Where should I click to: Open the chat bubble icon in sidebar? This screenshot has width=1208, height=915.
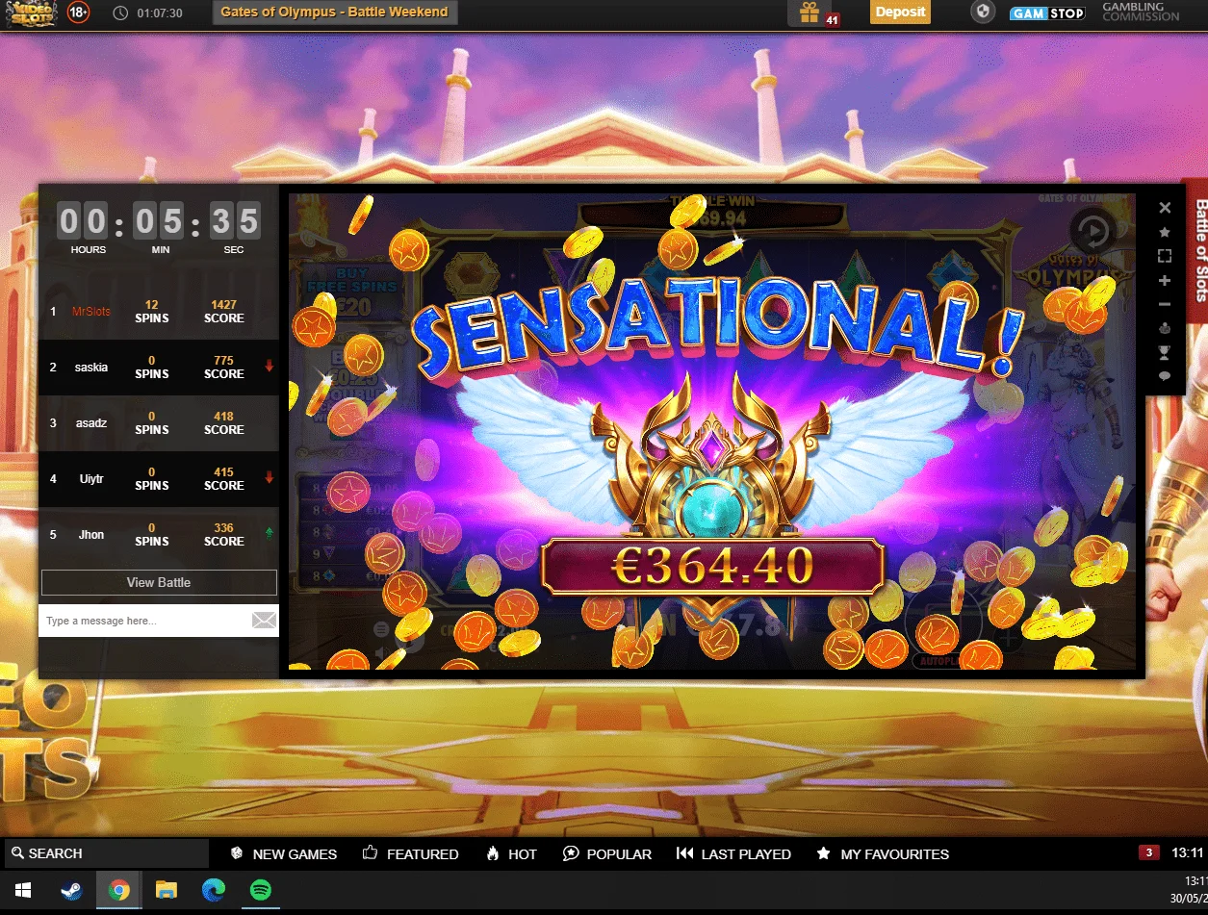click(1165, 376)
